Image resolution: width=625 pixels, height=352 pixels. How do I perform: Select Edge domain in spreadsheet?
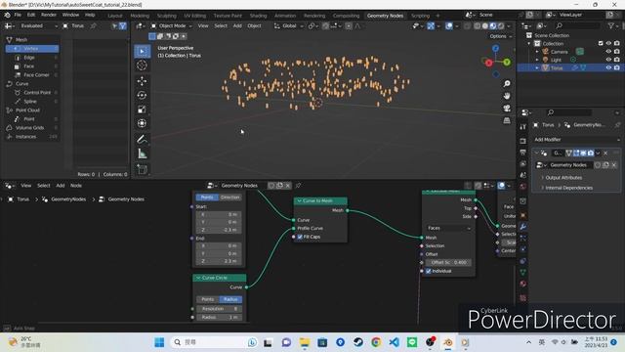pyautogui.click(x=32, y=58)
